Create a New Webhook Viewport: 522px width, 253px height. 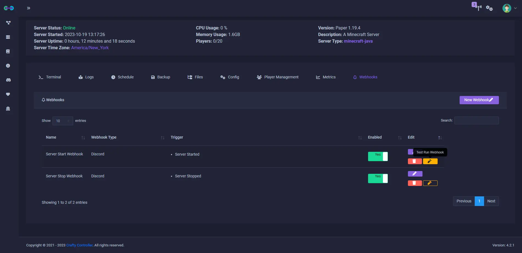click(x=479, y=100)
